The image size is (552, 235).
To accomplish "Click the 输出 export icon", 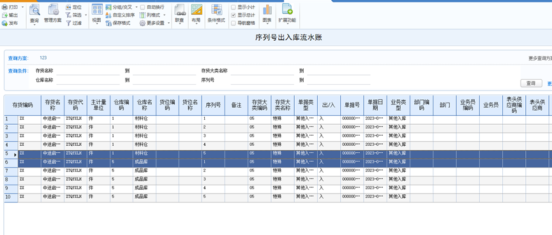I will coord(4,15).
